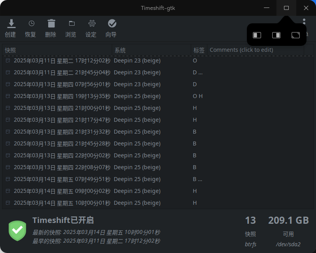The image size is (316, 253).
Task: Click the /dev/sda2 device label
Action: (x=288, y=244)
